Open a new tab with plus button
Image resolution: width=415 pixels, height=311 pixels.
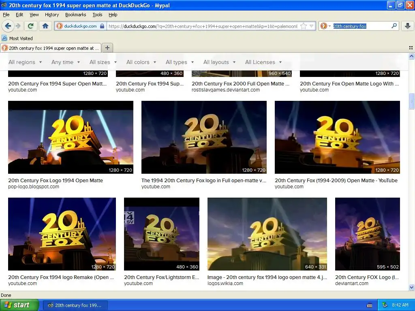tap(107, 48)
